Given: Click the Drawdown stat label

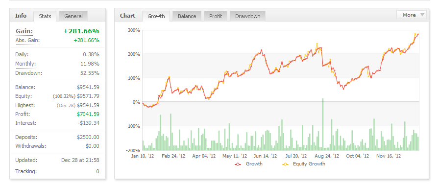Looking at the screenshot, I should pos(28,73).
